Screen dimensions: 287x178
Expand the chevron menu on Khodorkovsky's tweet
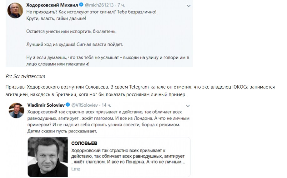point(189,6)
